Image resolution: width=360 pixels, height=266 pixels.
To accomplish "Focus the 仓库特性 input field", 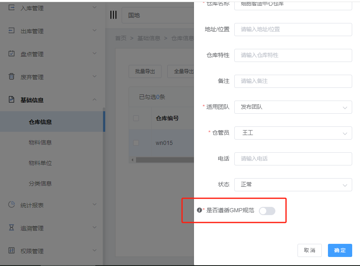I will coord(293,55).
